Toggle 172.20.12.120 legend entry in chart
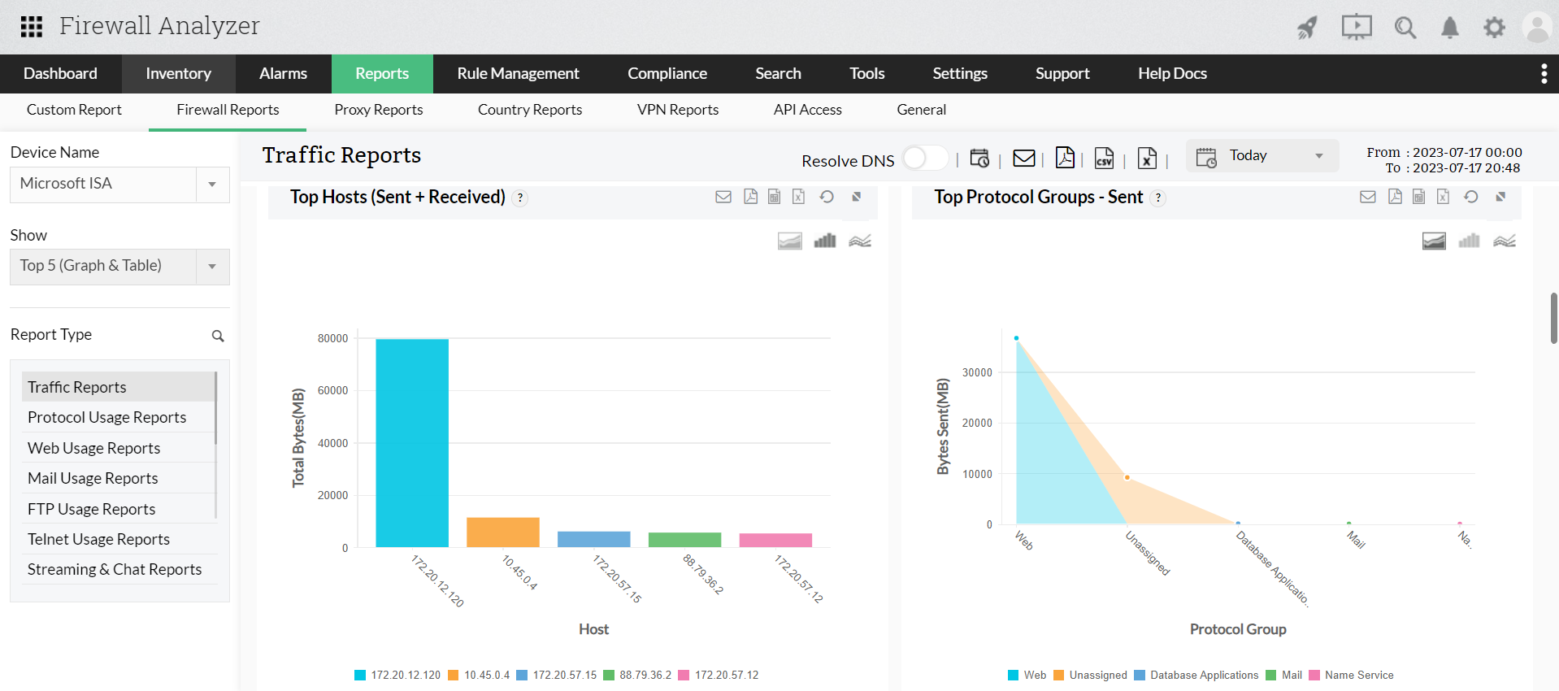The width and height of the screenshot is (1559, 691). tap(397, 675)
